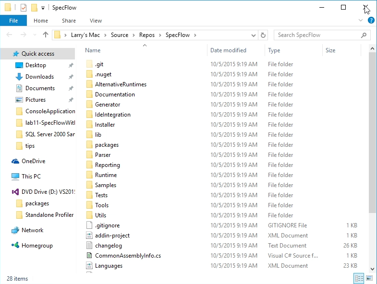Select the Runtime folder name
This screenshot has height=284, width=377.
click(x=106, y=175)
